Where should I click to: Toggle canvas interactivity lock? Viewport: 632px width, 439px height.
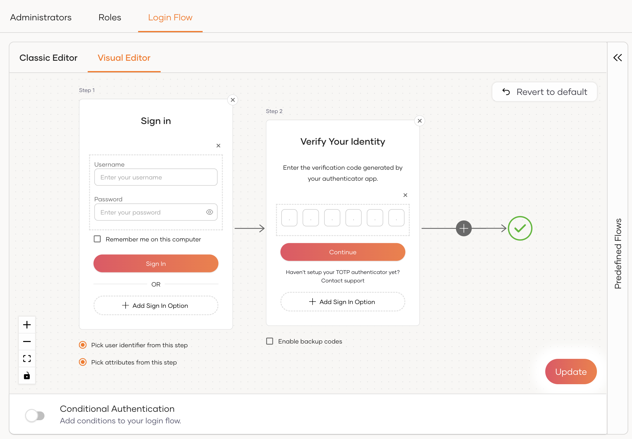tap(27, 375)
